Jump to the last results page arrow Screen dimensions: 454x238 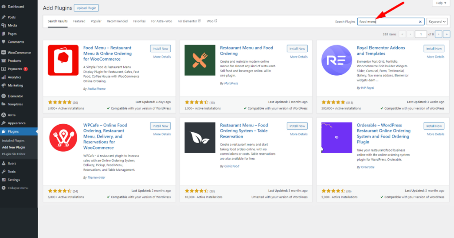click(x=446, y=34)
